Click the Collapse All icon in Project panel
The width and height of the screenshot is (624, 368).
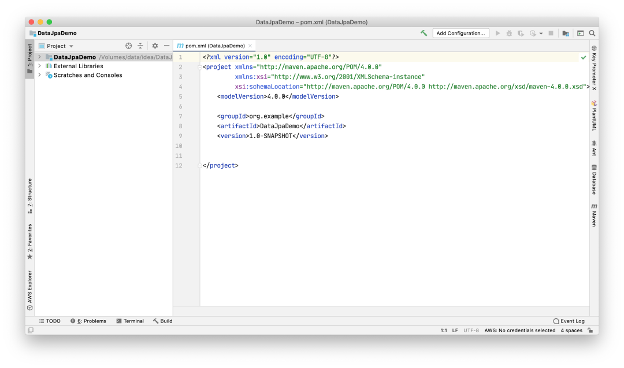point(140,46)
